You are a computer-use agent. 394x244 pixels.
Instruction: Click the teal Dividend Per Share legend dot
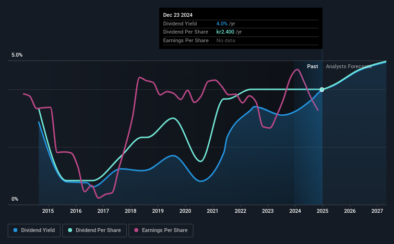[70, 230]
